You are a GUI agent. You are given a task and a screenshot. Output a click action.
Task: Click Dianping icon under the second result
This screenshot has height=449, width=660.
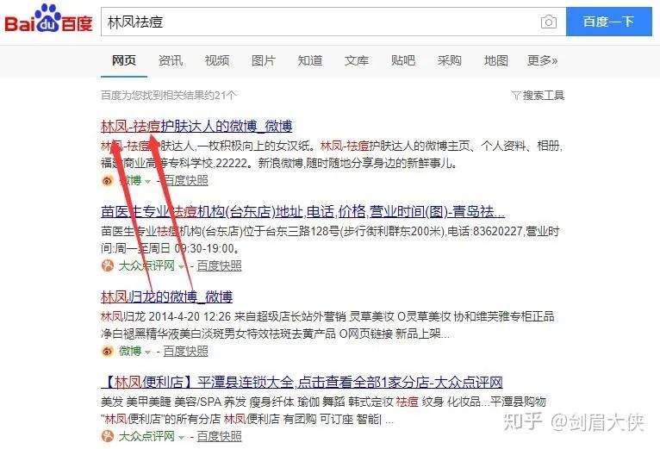tap(108, 265)
